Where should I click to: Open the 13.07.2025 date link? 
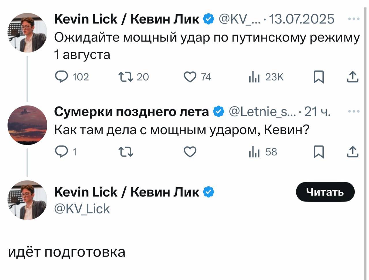click(302, 19)
